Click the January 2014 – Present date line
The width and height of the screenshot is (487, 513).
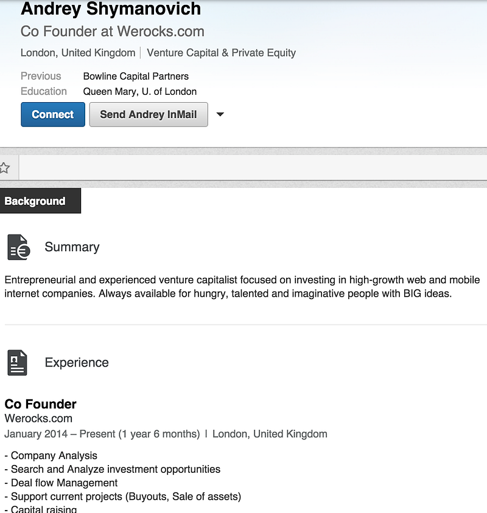click(102, 434)
